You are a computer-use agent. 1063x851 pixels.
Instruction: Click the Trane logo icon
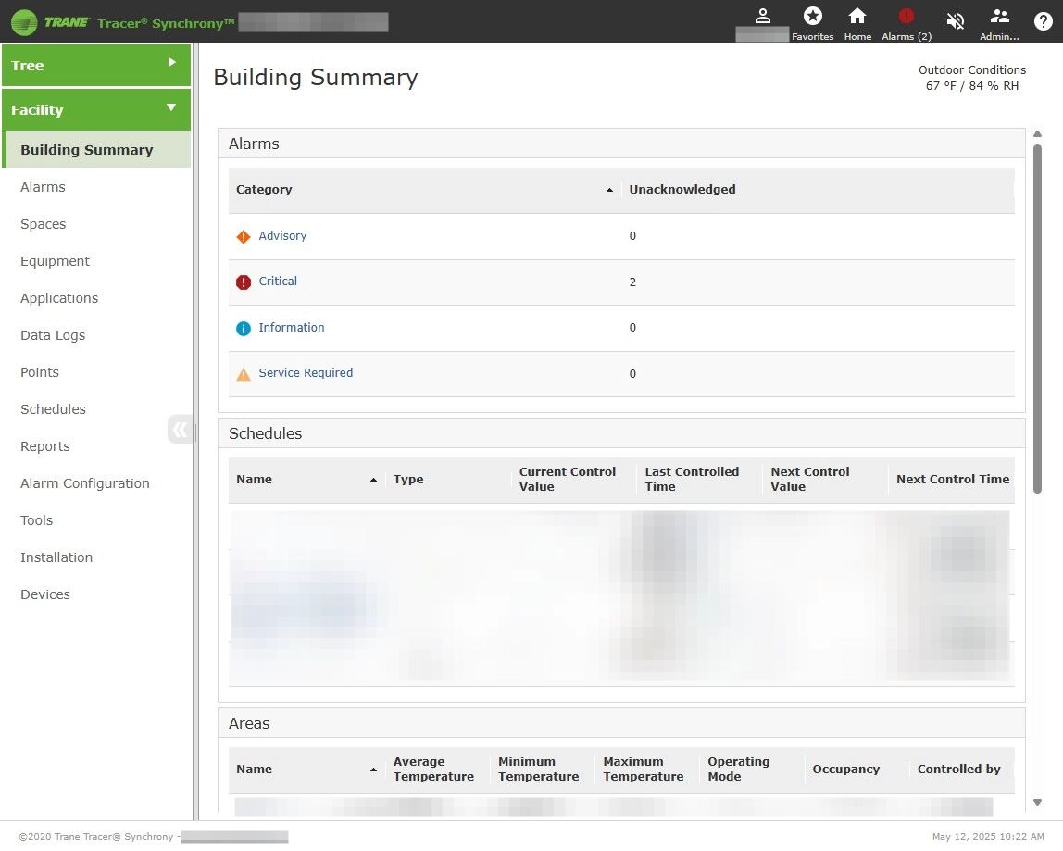click(x=24, y=22)
